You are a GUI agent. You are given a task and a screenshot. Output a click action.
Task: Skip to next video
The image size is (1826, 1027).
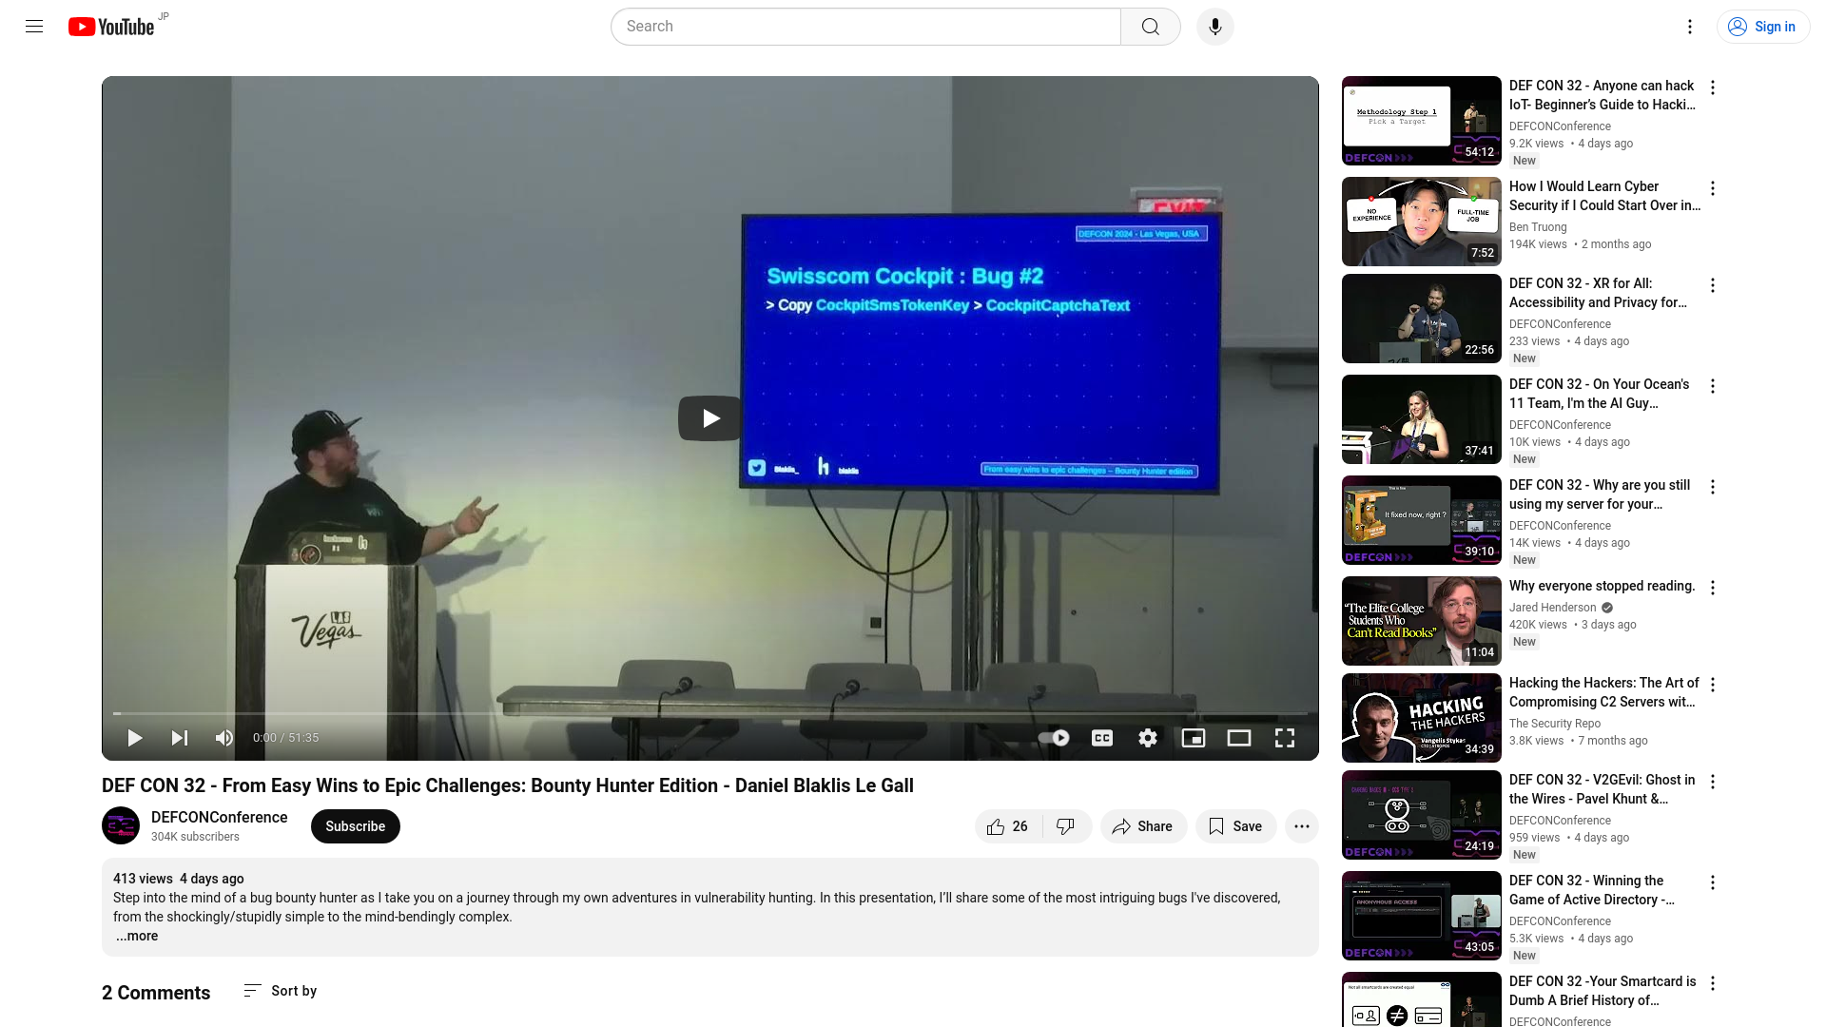[x=180, y=738]
